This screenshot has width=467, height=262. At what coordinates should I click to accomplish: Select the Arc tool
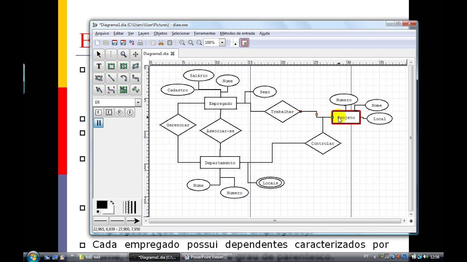[x=123, y=78]
